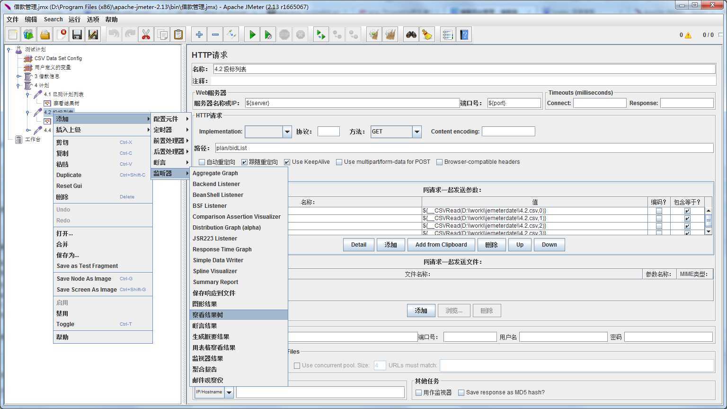727x409 pixels.
Task: Click the Clear All toolbar icon
Action: 390,35
